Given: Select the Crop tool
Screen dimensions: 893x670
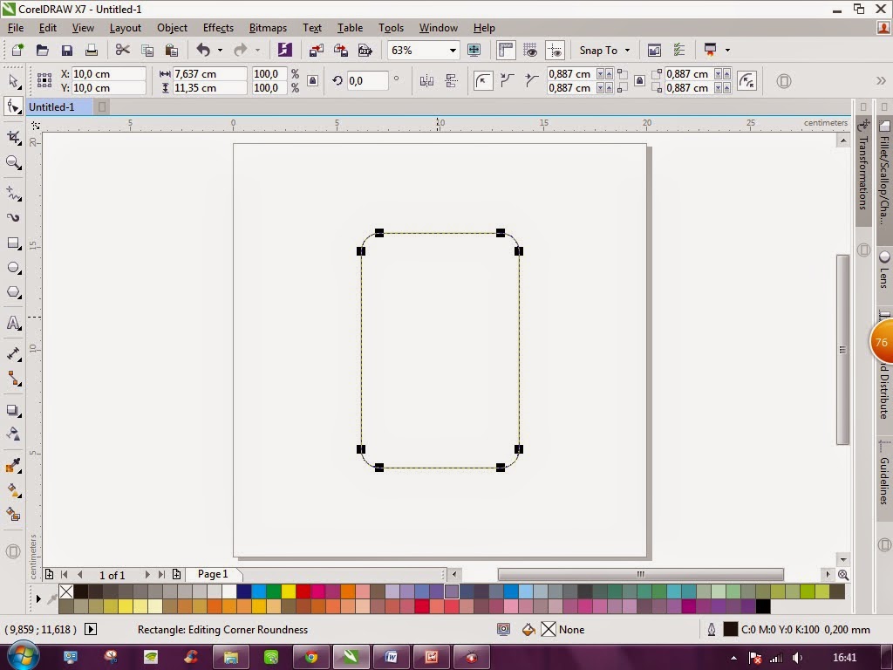Looking at the screenshot, I should [14, 137].
